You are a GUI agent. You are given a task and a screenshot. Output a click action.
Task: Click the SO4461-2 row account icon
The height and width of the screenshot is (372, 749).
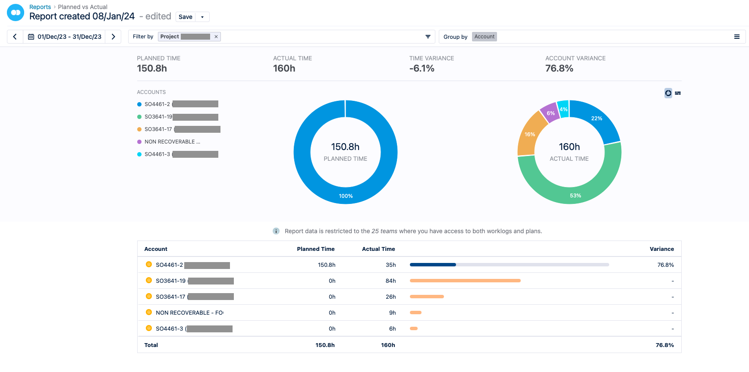tap(149, 265)
